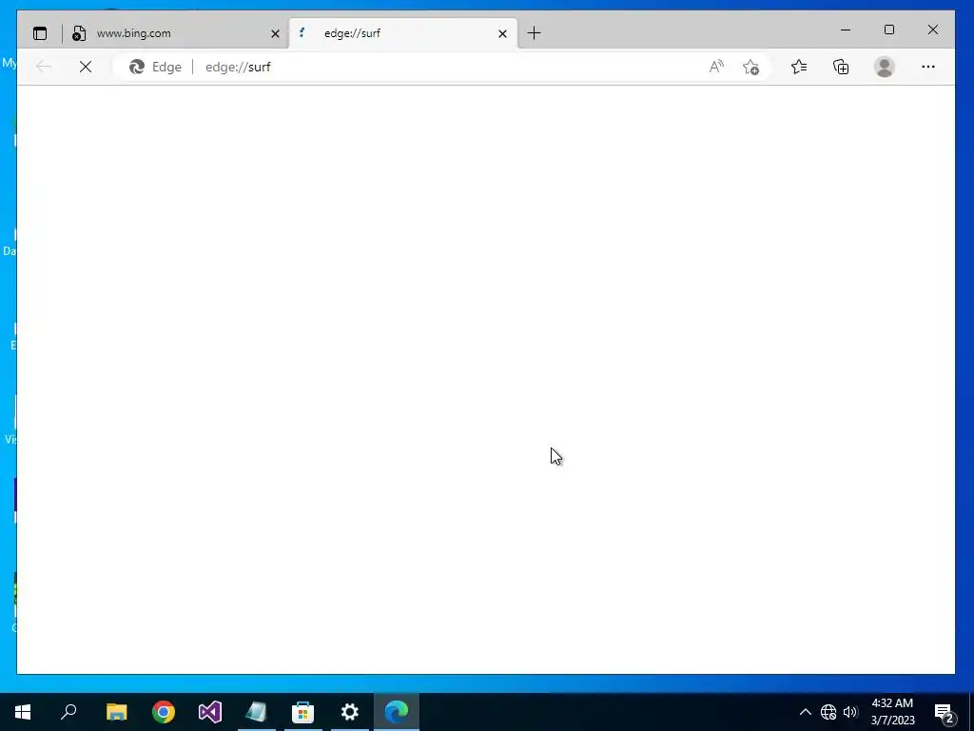Viewport: 974px width, 731px height.
Task: Open network status tray icon
Action: tap(828, 712)
